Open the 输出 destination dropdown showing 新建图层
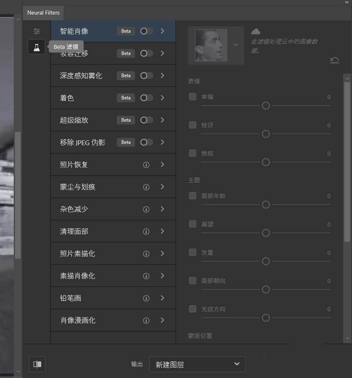 coord(197,364)
